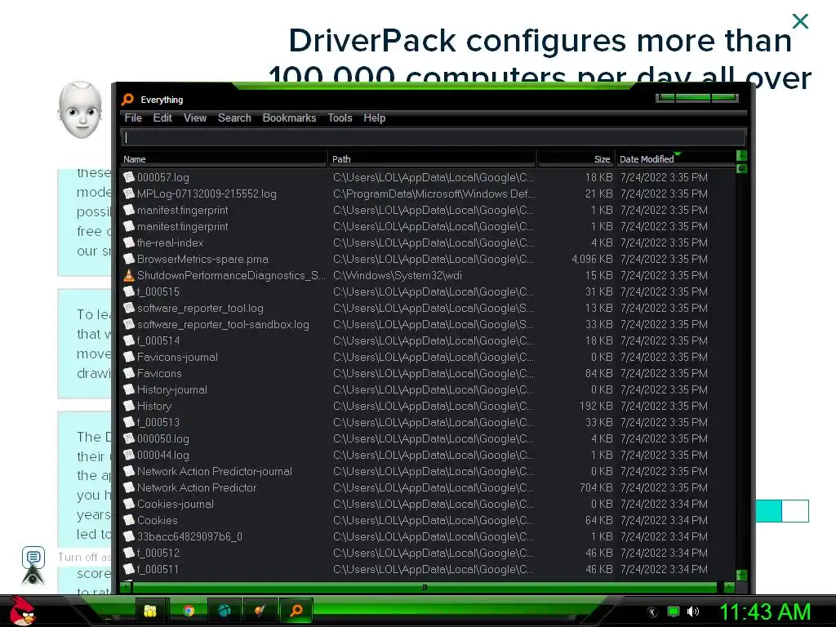This screenshot has width=836, height=627.
Task: Select the History file row
Action: pos(428,406)
